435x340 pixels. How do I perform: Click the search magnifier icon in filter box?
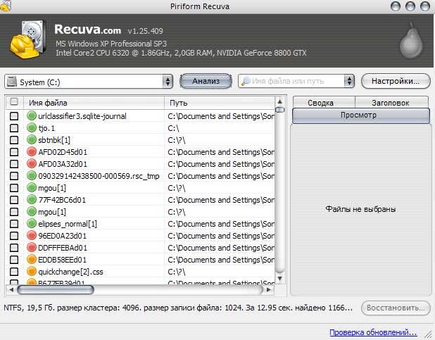tap(245, 82)
